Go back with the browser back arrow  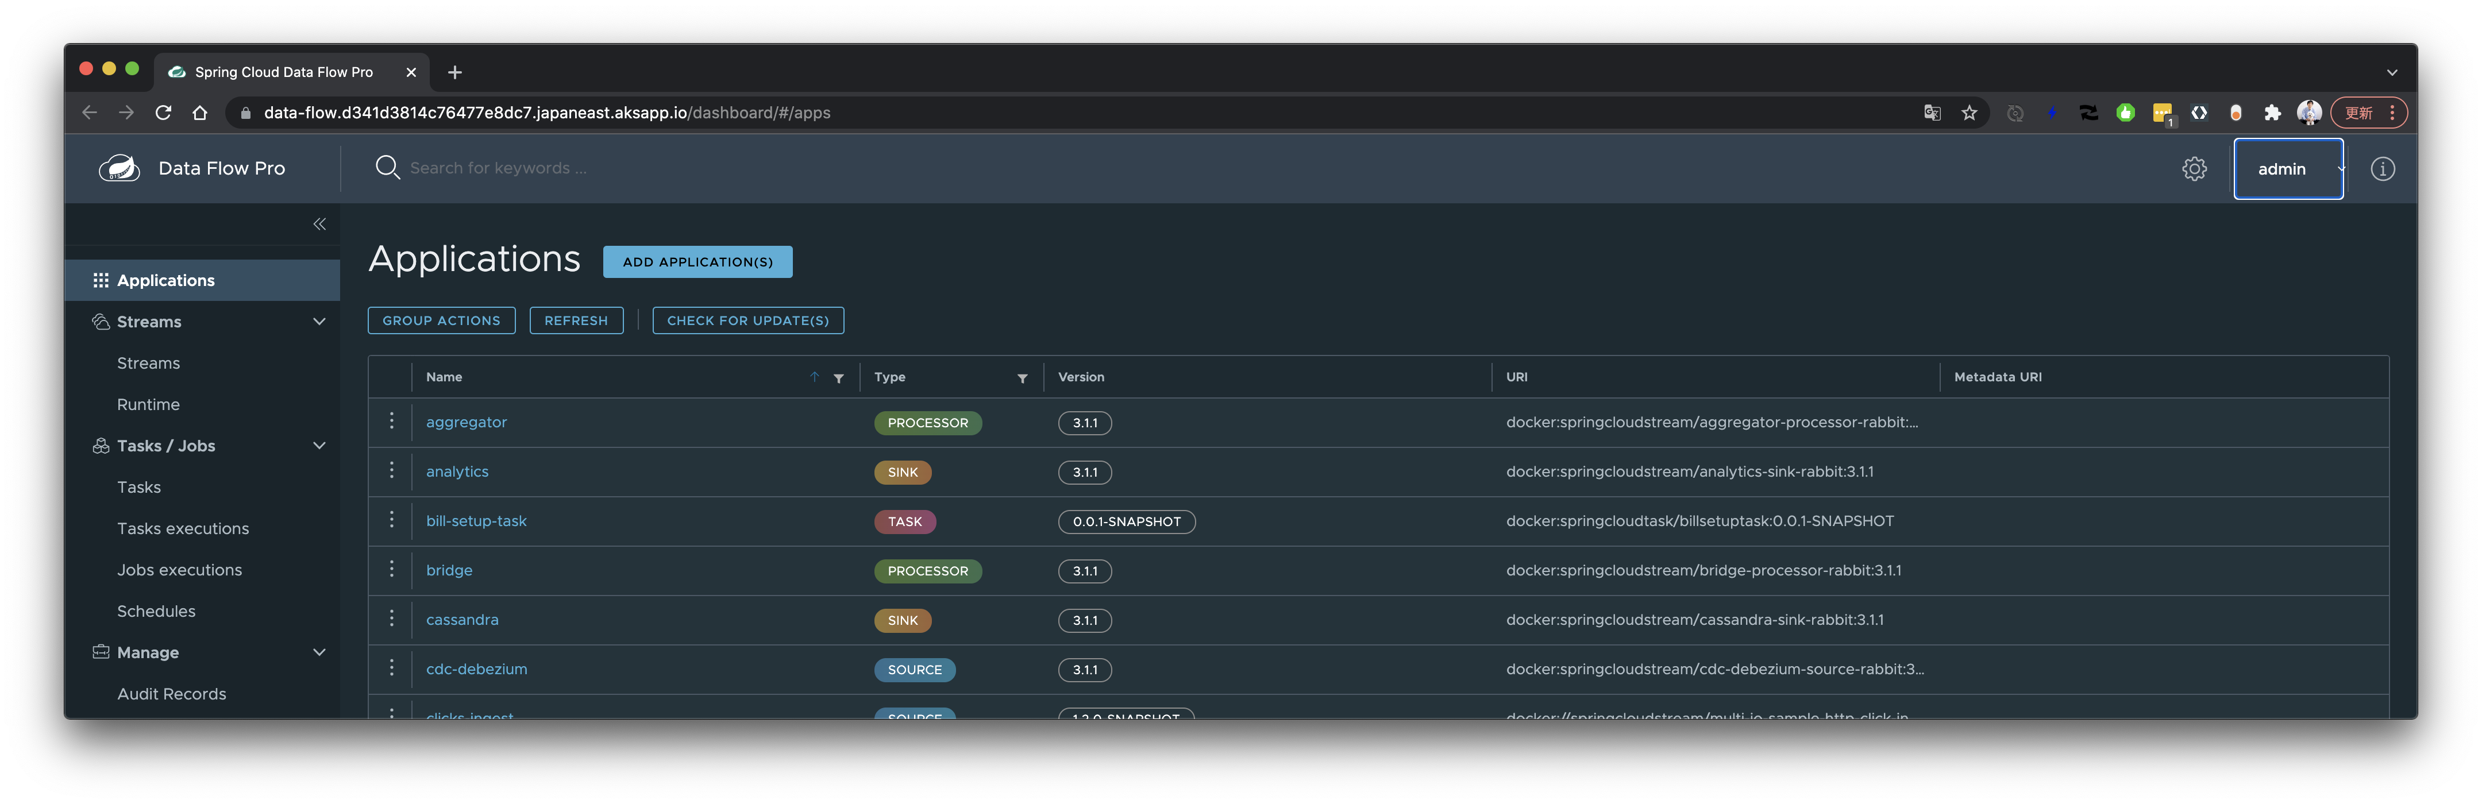(90, 113)
